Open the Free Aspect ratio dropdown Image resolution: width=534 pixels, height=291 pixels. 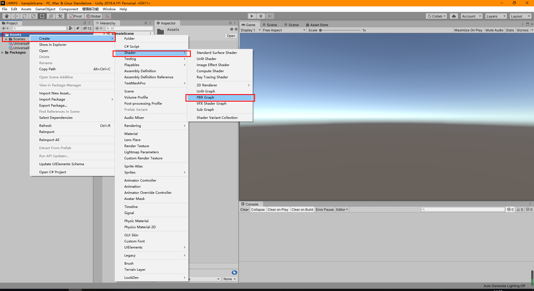[x=284, y=30]
